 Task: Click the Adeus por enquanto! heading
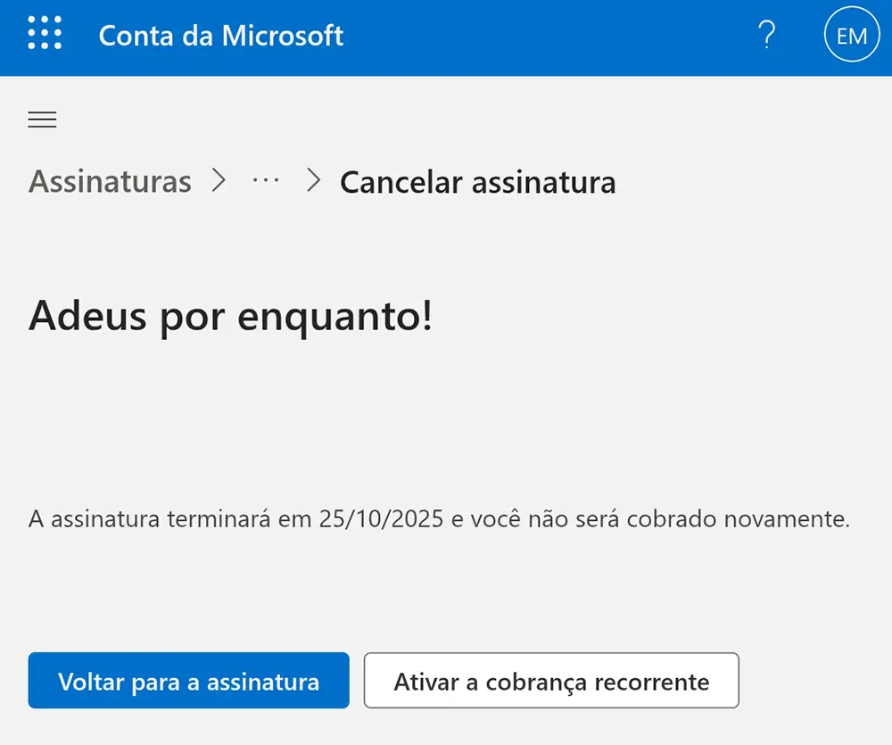pyautogui.click(x=230, y=317)
